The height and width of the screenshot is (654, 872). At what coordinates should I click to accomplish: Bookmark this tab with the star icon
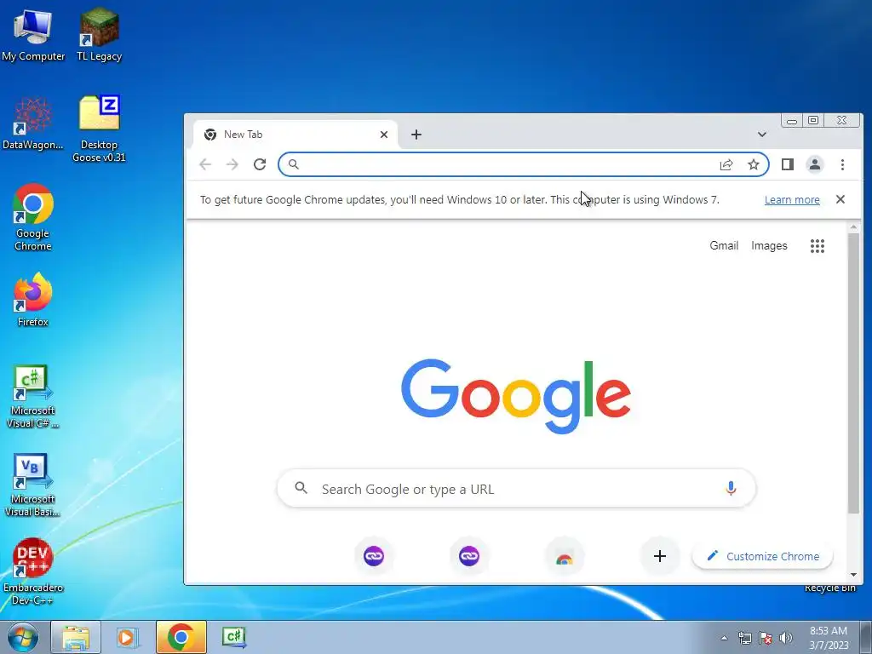coord(754,164)
